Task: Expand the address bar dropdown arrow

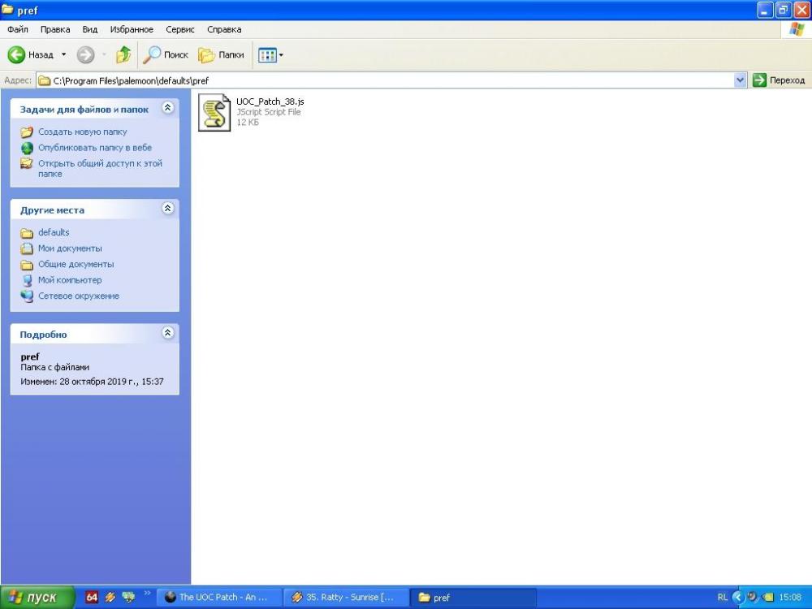Action: click(x=740, y=80)
